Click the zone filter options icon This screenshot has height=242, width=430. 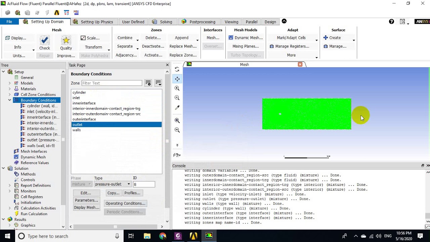pos(148,83)
